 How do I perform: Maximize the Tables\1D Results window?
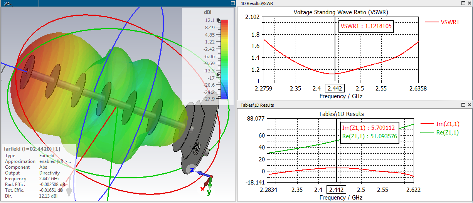463,105
